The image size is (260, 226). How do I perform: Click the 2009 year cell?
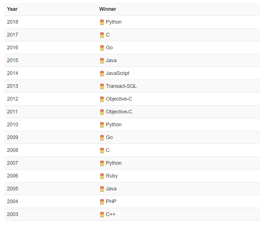pos(13,137)
